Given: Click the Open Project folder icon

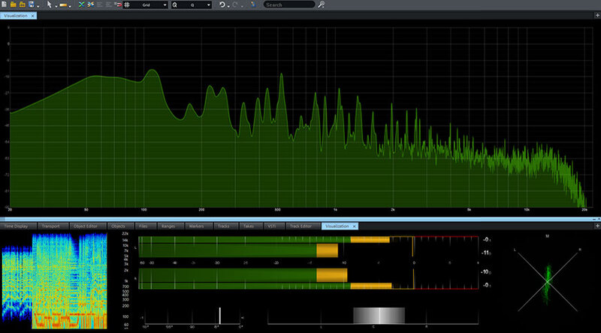Looking at the screenshot, I should tap(13, 4).
